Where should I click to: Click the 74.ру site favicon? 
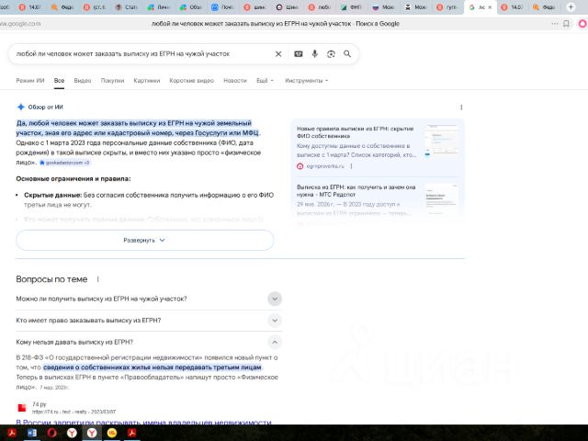point(22,408)
